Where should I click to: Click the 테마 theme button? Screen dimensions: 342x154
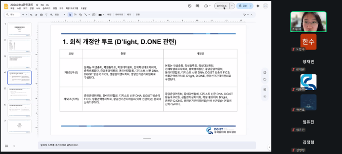point(129,15)
